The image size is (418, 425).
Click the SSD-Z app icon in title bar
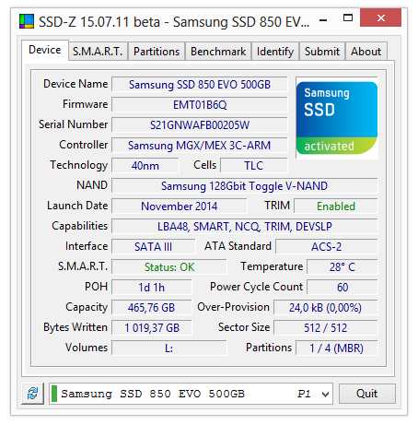point(27,21)
